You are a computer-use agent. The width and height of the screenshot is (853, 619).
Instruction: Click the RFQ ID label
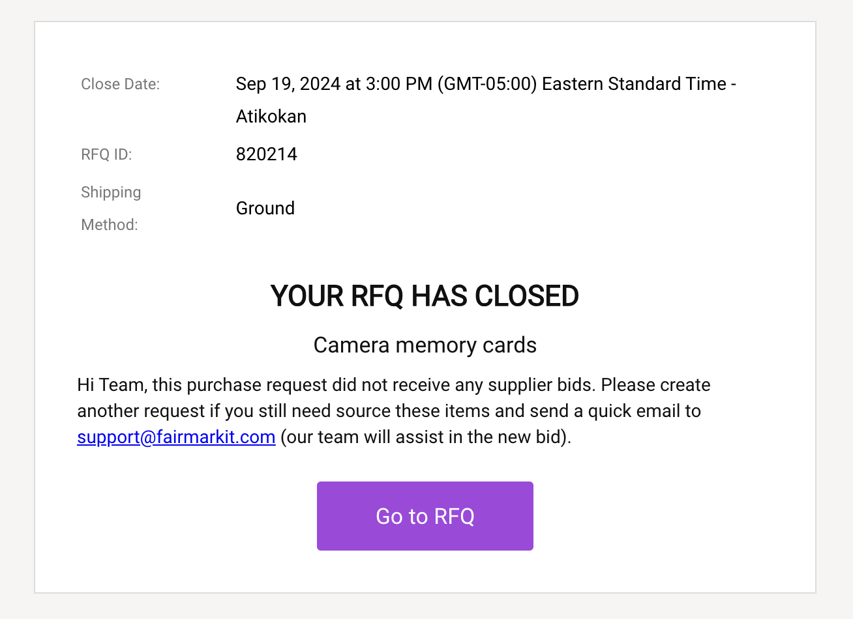tap(106, 154)
